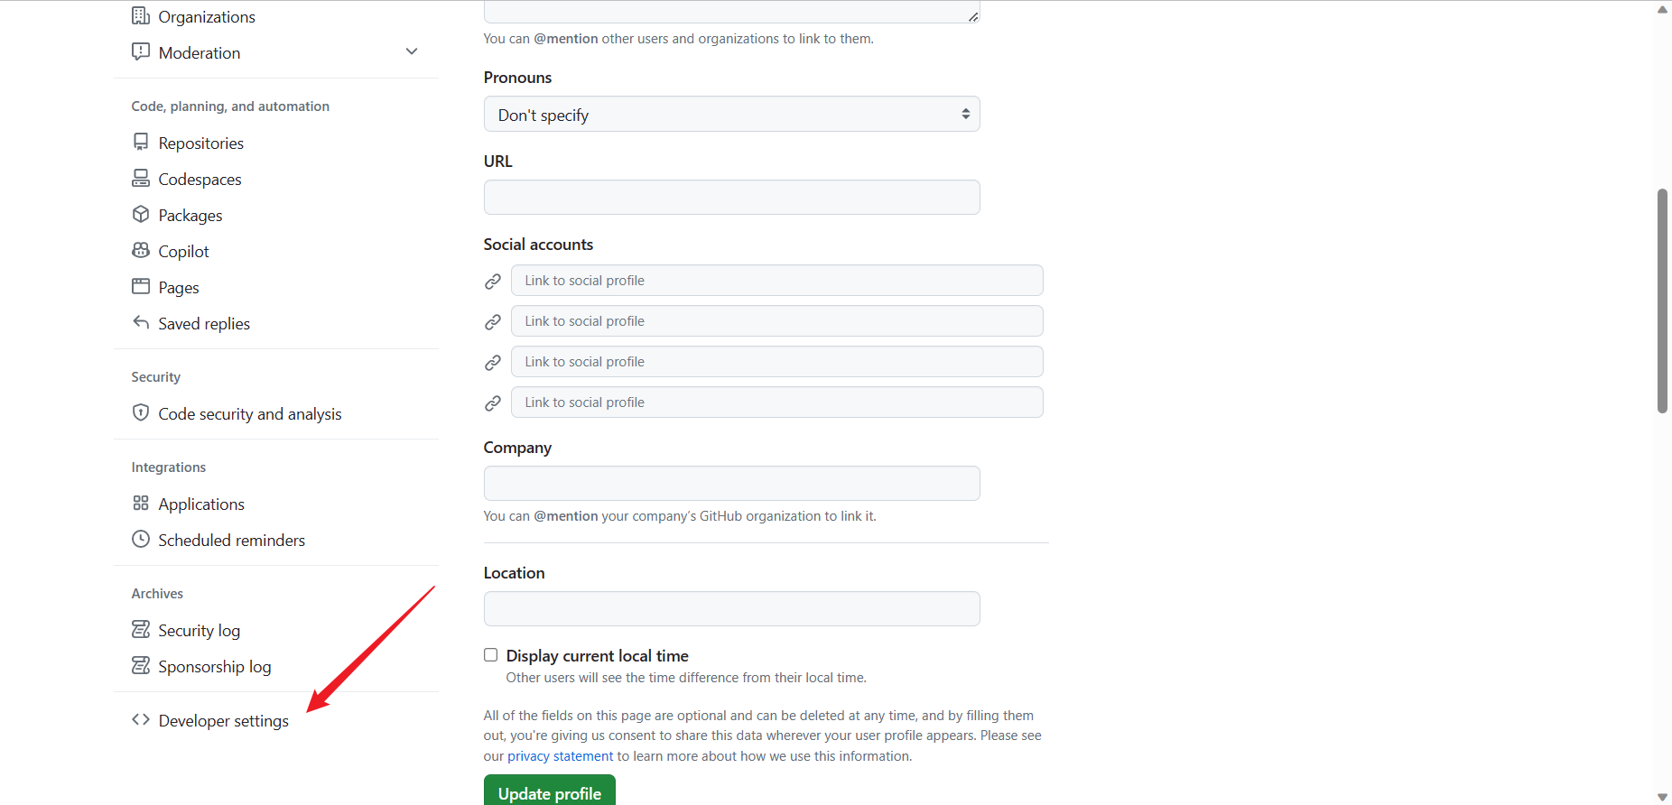Enable Display current local time checkbox
Viewport: 1672px width, 805px height.
(491, 655)
